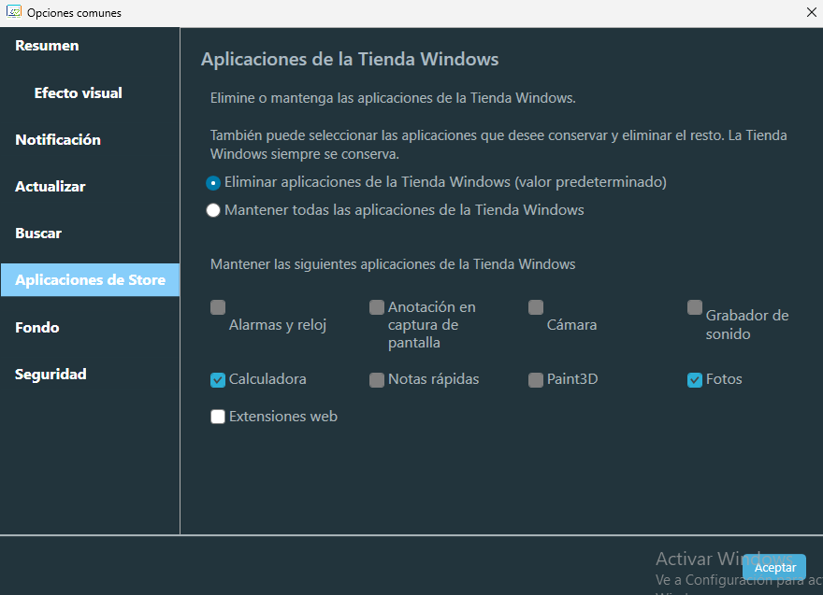Go to Efecto visual settings
Viewport: 823px width, 595px height.
click(78, 93)
